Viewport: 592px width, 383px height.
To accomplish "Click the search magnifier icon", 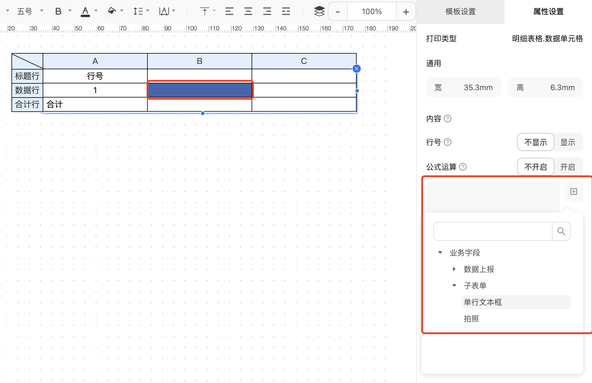I will pyautogui.click(x=561, y=231).
